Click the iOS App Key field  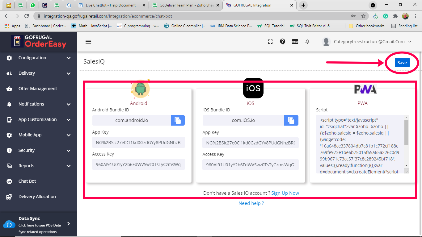click(251, 143)
